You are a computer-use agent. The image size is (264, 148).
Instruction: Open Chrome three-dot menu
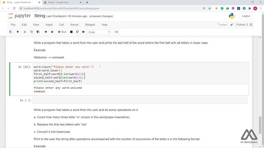[261, 8]
